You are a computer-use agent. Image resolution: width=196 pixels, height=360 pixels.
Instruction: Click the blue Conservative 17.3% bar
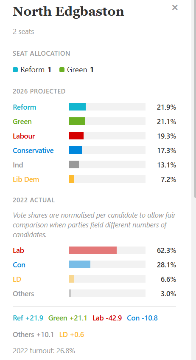pos(75,150)
